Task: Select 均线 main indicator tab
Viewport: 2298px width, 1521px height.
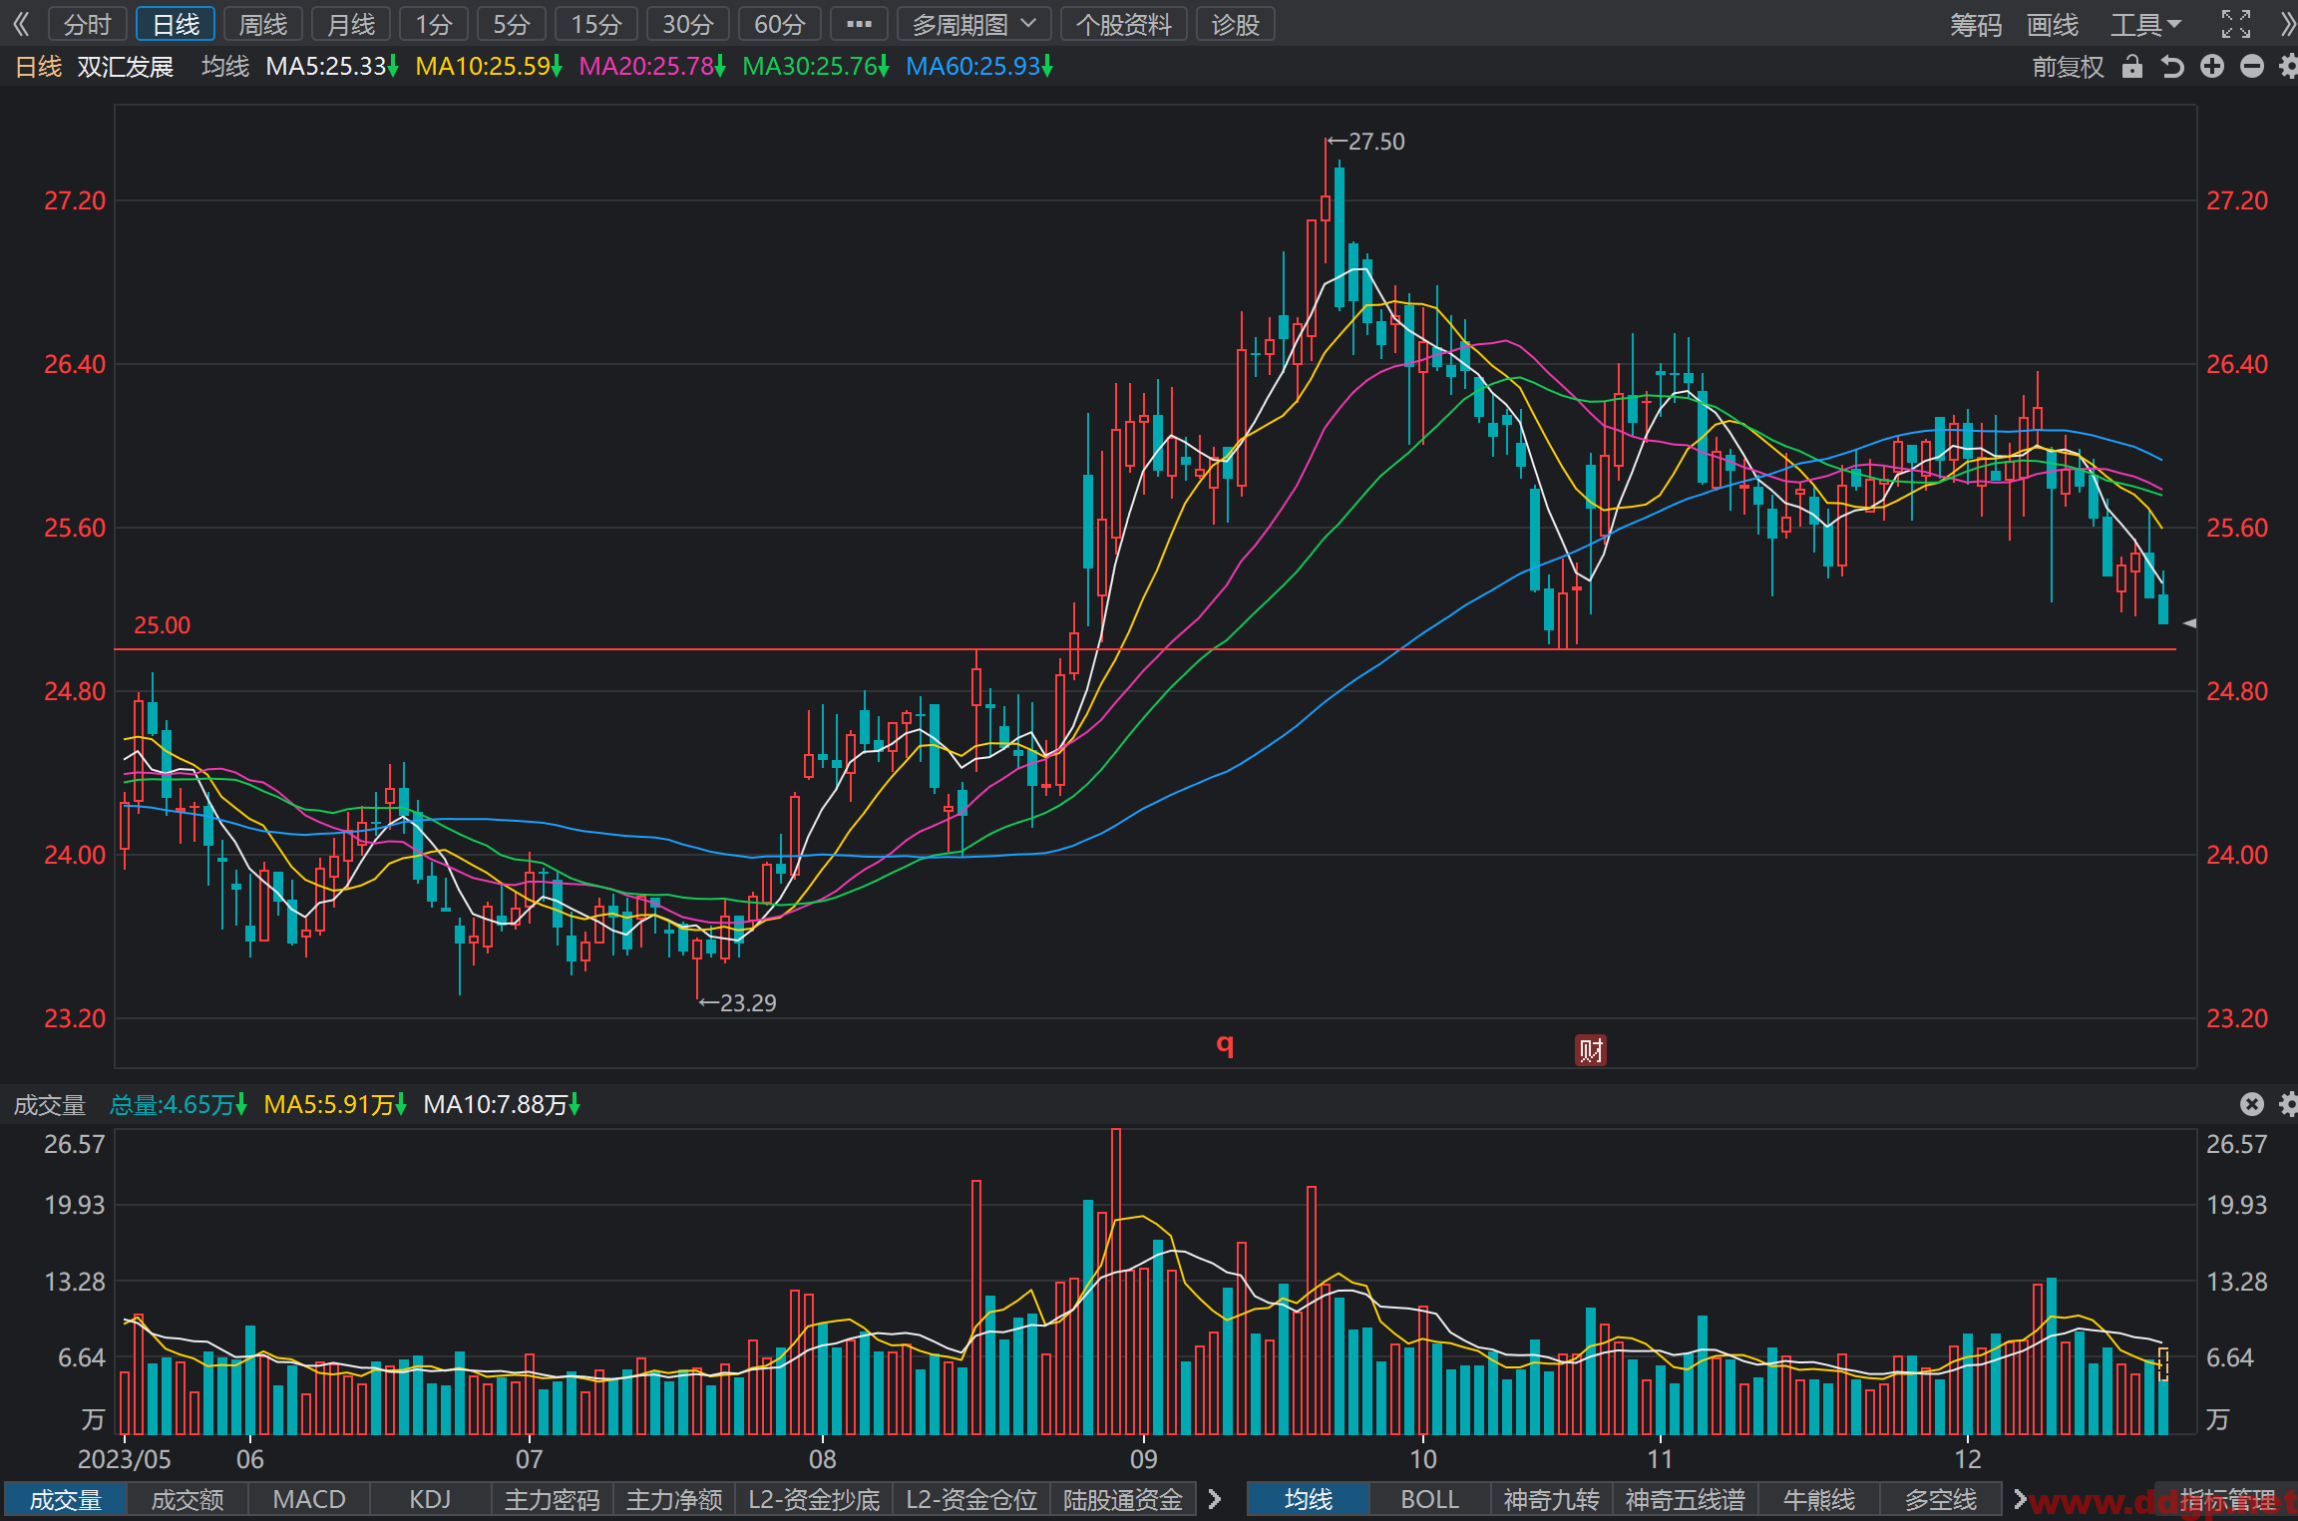Action: coord(1308,1500)
